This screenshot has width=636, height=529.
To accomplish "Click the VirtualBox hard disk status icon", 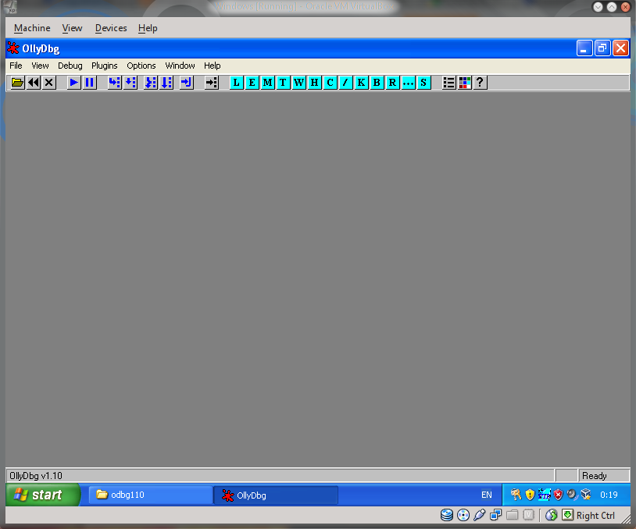I will point(447,515).
